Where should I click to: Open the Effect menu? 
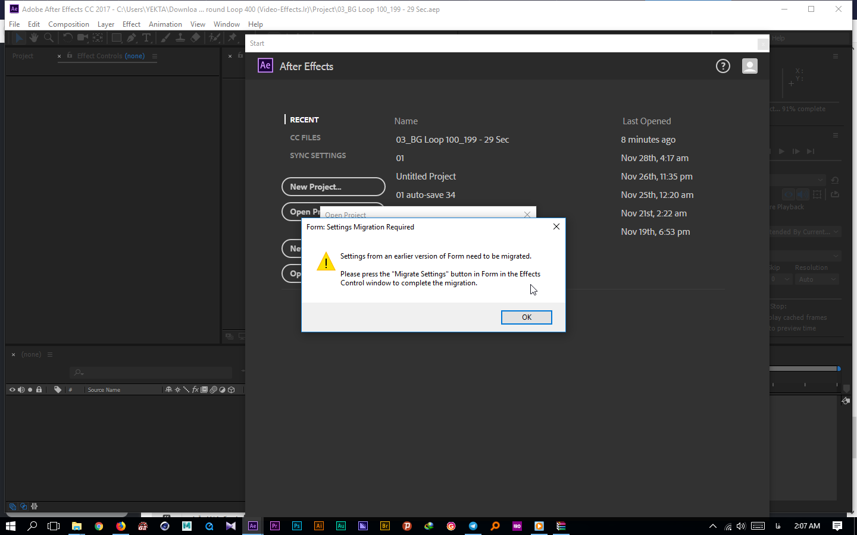coord(132,24)
